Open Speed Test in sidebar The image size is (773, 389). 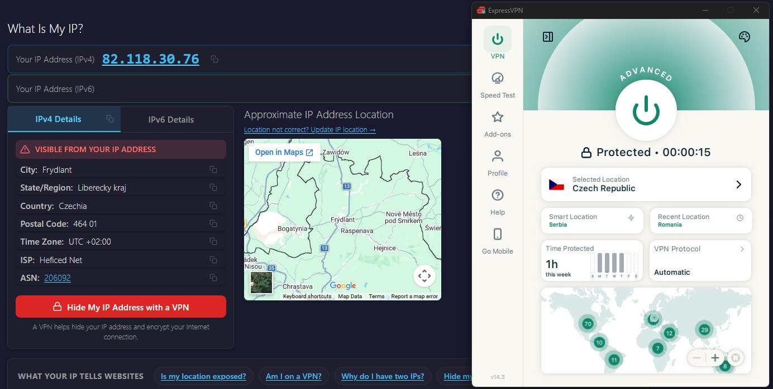[497, 84]
